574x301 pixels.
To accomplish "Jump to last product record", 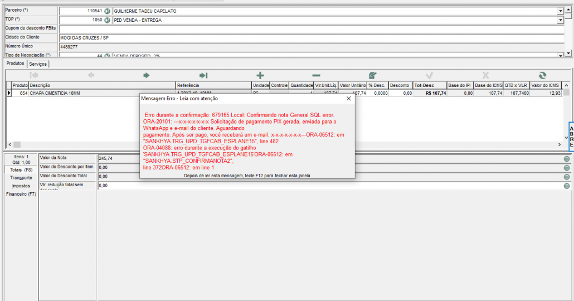I will click(x=203, y=75).
